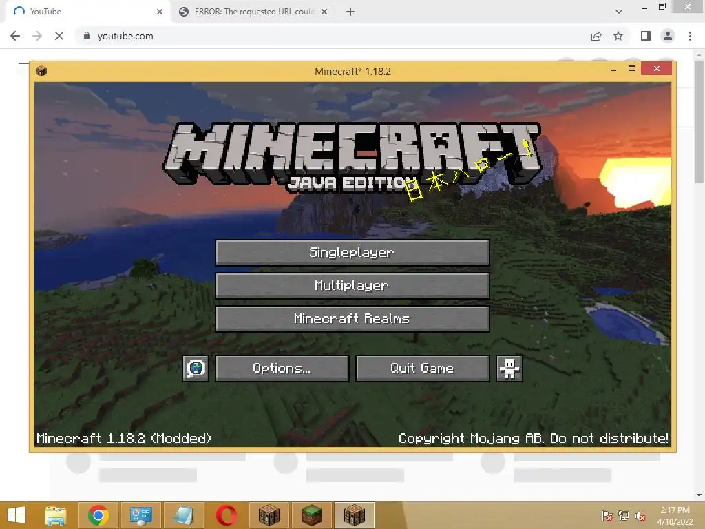Open the YouTube hamburger guide menu

click(x=23, y=68)
